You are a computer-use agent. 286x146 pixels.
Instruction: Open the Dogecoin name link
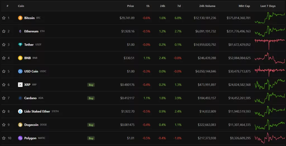(31, 125)
